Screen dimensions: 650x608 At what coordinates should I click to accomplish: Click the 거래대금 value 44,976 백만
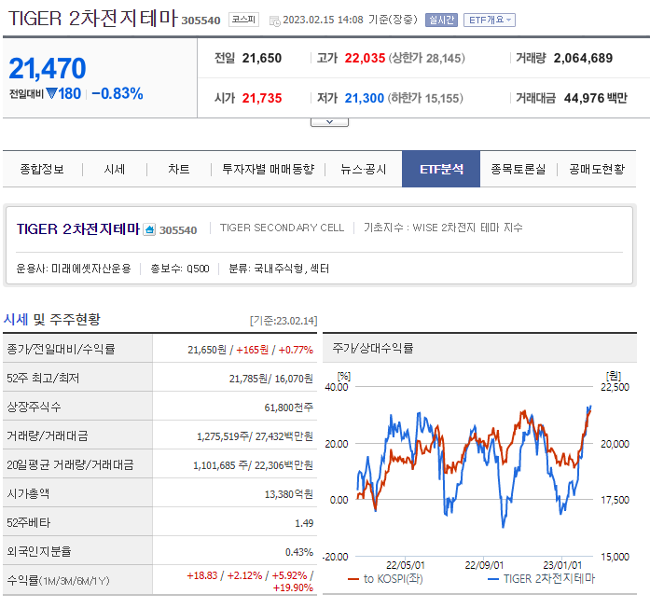coord(595,98)
